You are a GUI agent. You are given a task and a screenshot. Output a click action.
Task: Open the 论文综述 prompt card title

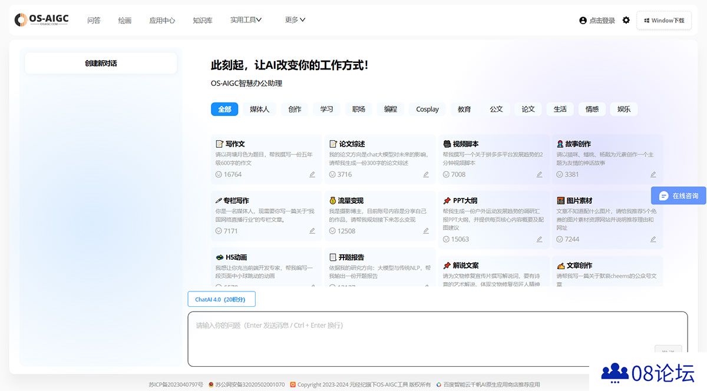pos(352,144)
